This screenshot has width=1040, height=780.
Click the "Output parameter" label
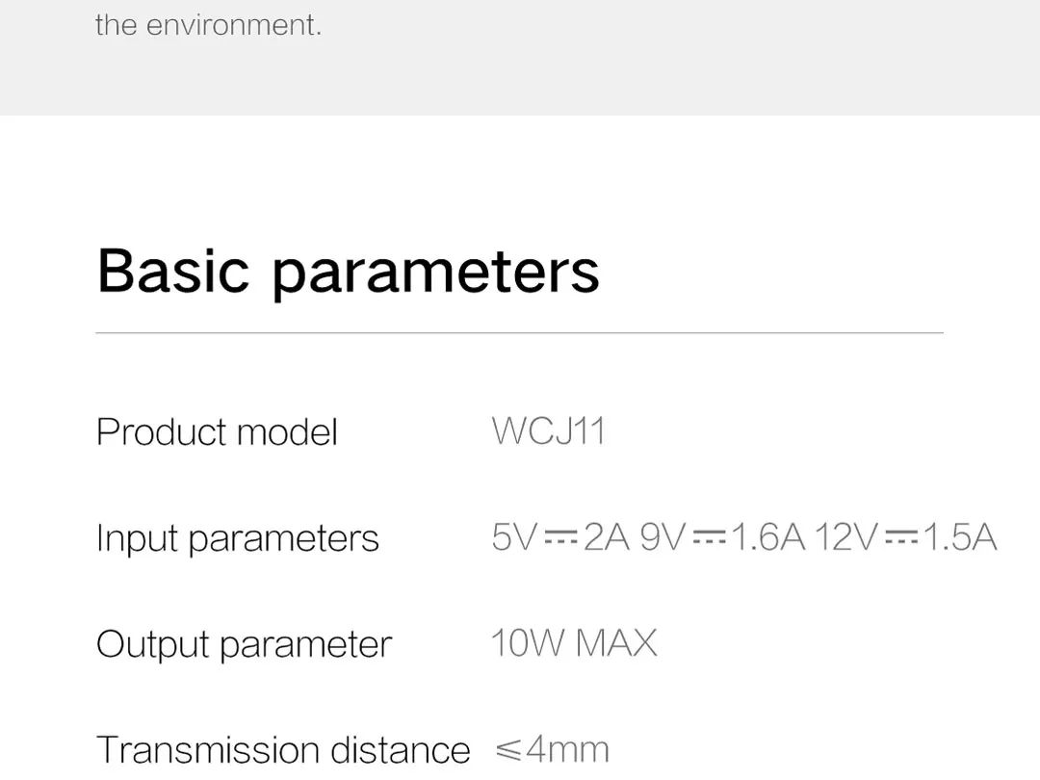pyautogui.click(x=244, y=644)
